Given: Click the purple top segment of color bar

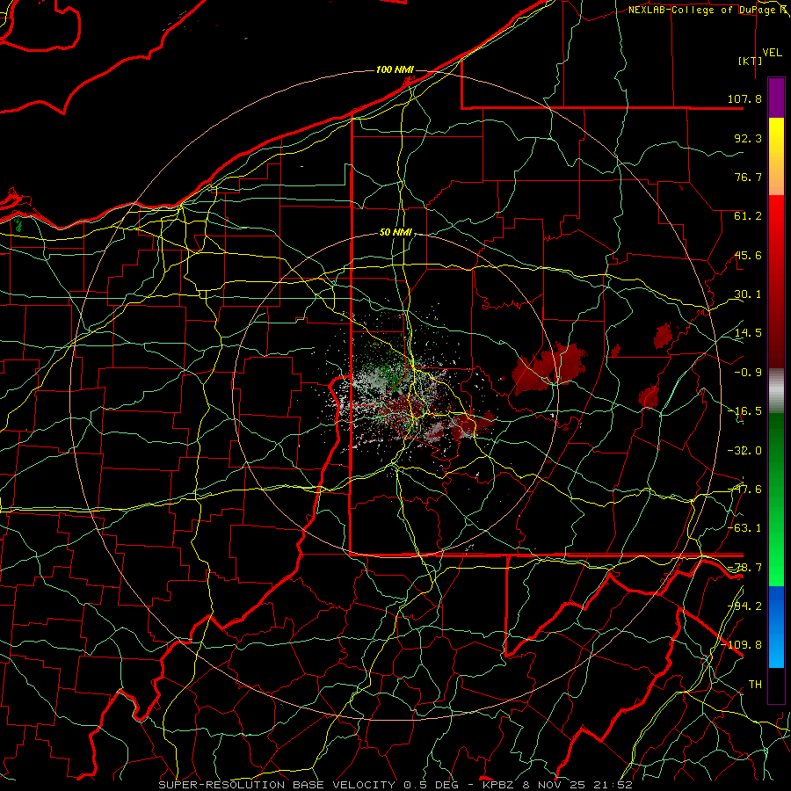Looking at the screenshot, I should tap(776, 98).
